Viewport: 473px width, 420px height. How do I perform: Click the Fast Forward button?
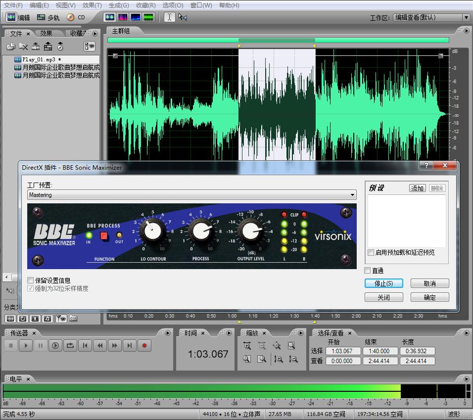click(x=115, y=345)
